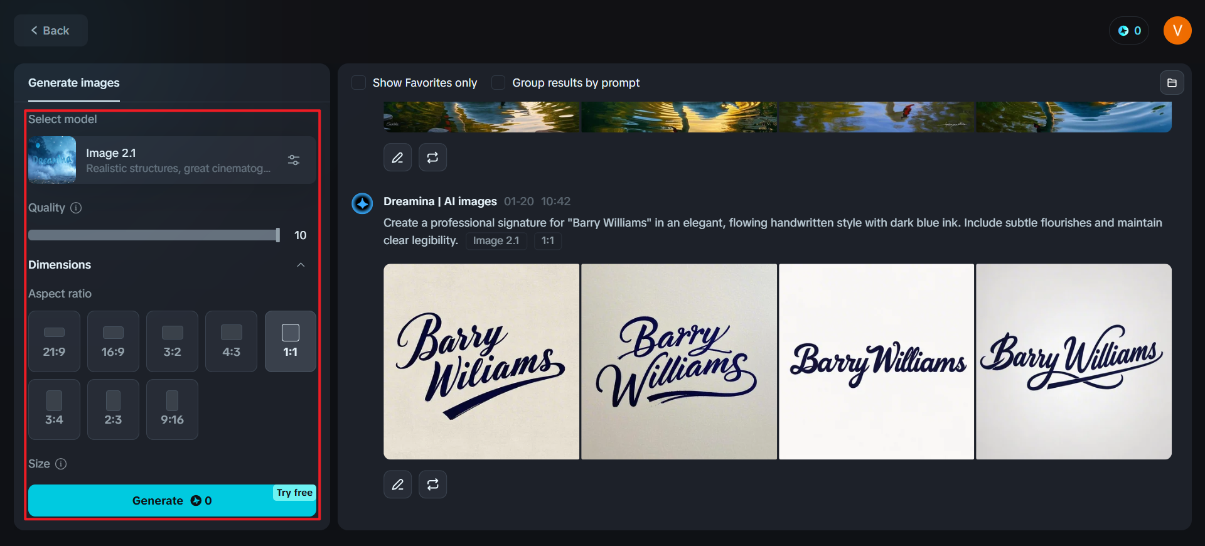Screen dimensions: 1205x546
Task: Click the Quality slider handle
Action: 277,235
